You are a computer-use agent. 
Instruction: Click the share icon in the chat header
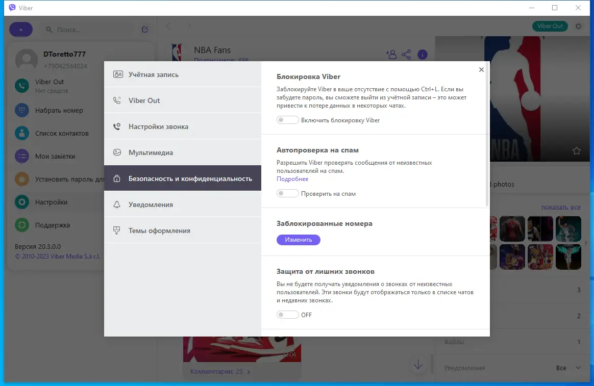coord(407,54)
